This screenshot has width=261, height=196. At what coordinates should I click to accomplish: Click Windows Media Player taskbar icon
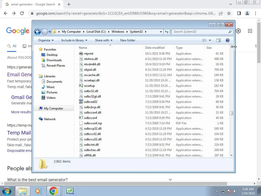[x=38, y=191]
